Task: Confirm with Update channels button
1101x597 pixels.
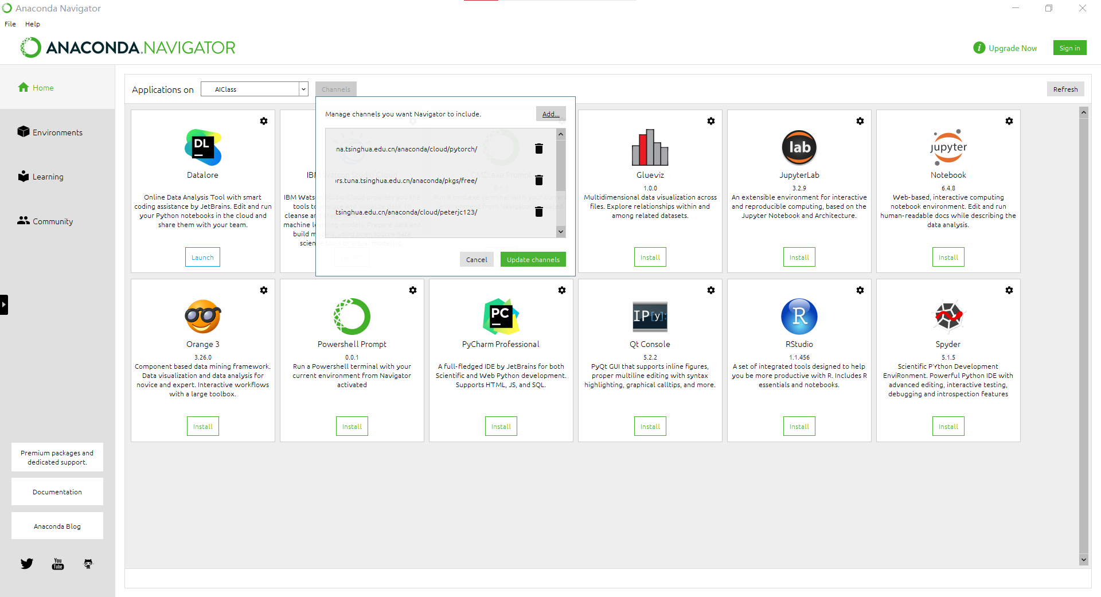Action: pyautogui.click(x=533, y=259)
